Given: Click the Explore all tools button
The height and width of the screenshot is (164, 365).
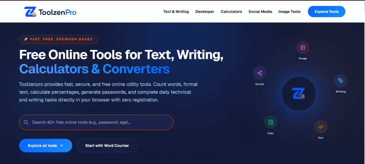Looking at the screenshot, I should point(46,145).
